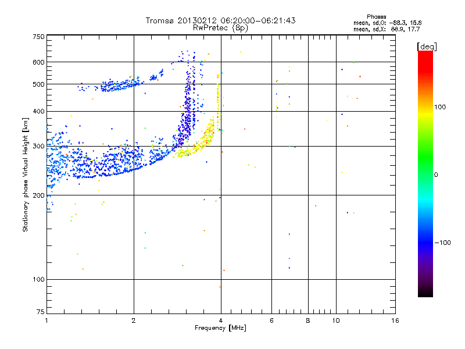
Task: Click the plot title 'Tromsø 20130212 06:20:00-06:21:43'
Action: coord(220,20)
